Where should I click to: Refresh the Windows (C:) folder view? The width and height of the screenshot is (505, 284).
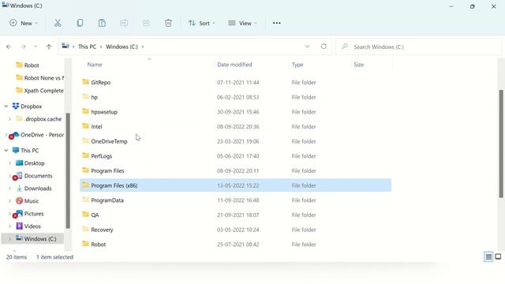pyautogui.click(x=324, y=47)
